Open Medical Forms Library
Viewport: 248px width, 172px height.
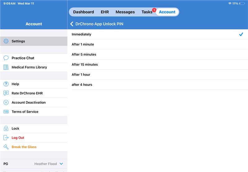(x=34, y=67)
